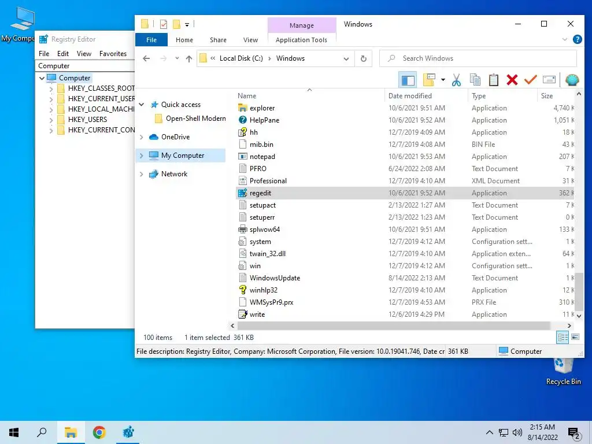Click the Paste clipboard icon
Screen dimensions: 592x444
click(x=494, y=80)
